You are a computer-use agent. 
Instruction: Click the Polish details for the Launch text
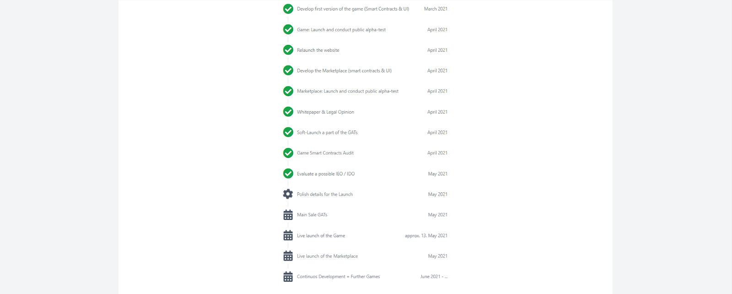click(x=325, y=194)
